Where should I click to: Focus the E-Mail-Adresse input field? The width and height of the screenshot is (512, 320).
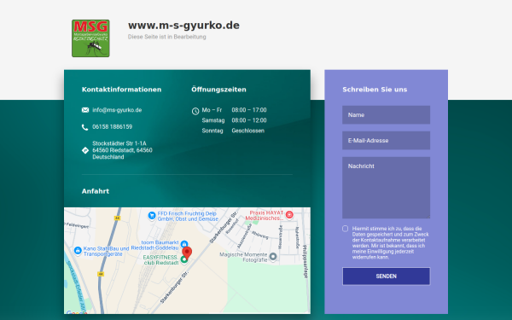[x=387, y=141]
